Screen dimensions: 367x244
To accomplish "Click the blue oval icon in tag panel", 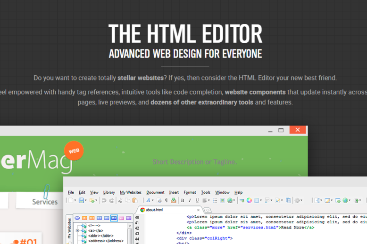I will [x=77, y=218].
